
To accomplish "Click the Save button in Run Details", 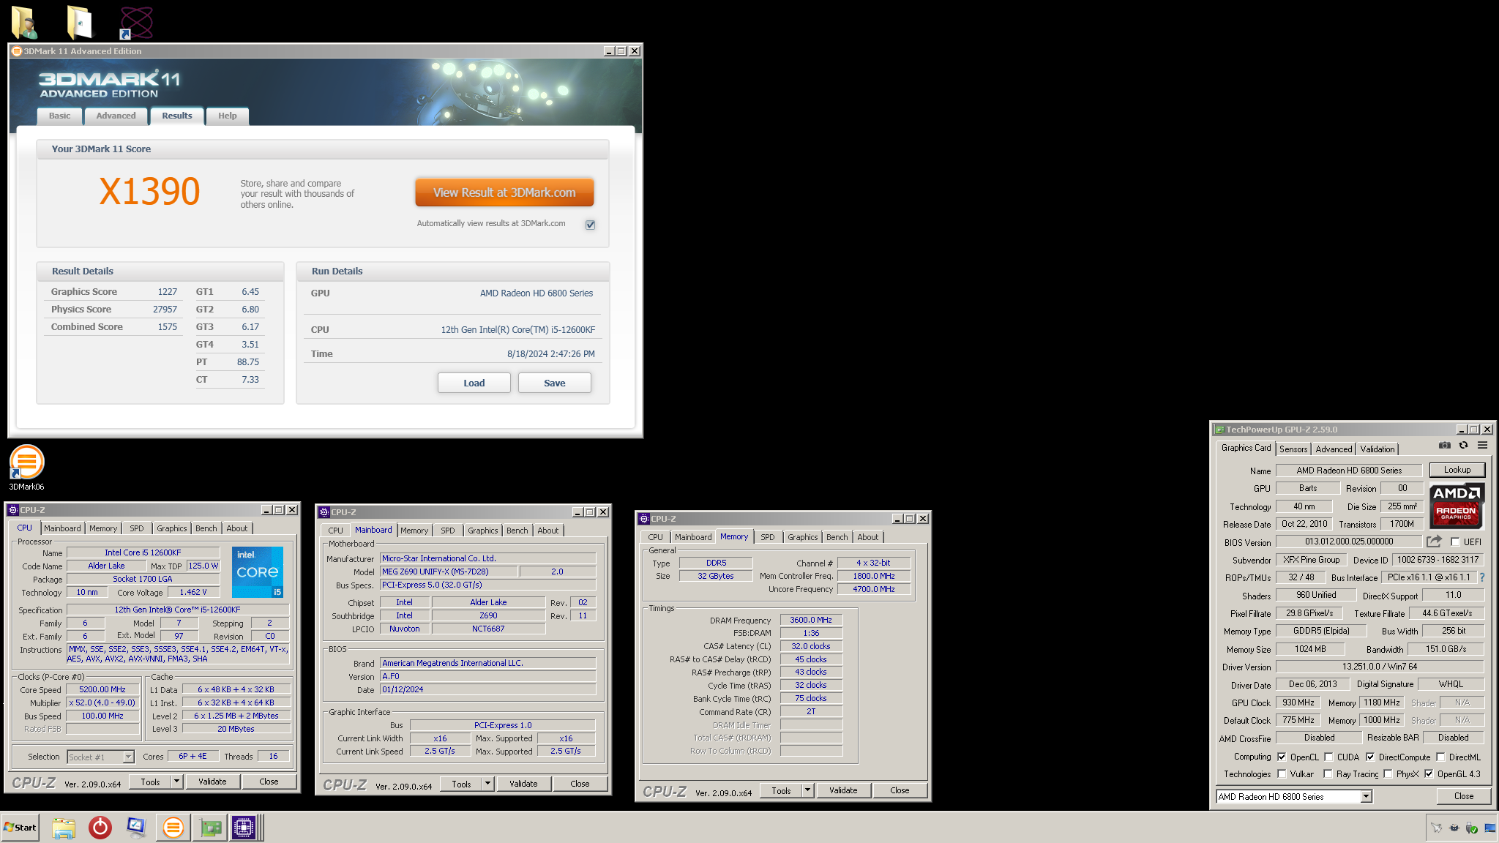I will tap(555, 383).
